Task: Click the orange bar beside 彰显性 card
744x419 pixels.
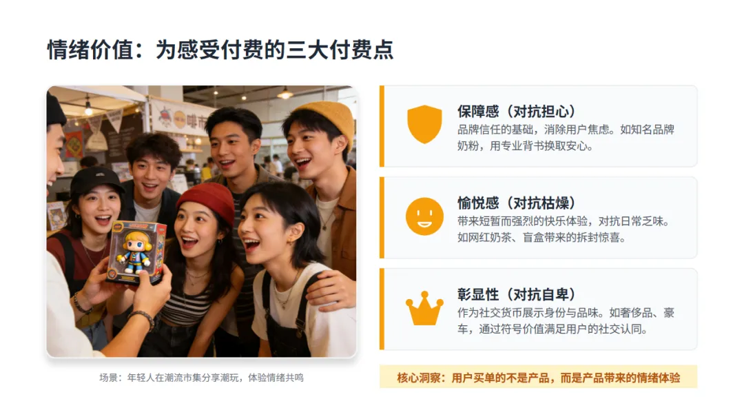Action: click(x=382, y=309)
